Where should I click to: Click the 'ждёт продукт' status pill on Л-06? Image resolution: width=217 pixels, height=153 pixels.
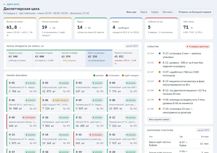tap(61, 100)
